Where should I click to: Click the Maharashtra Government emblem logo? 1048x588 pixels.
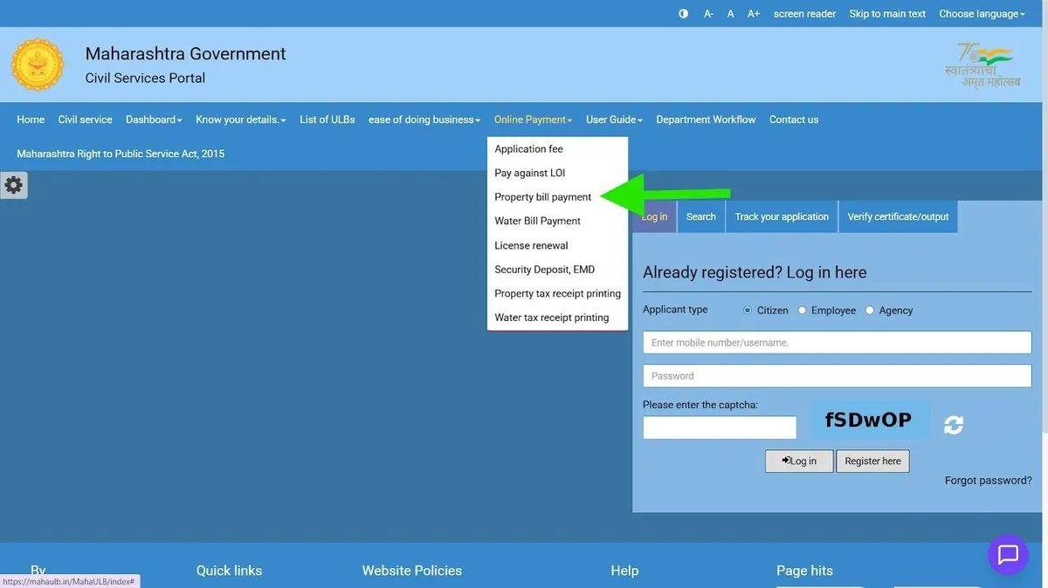pos(37,63)
